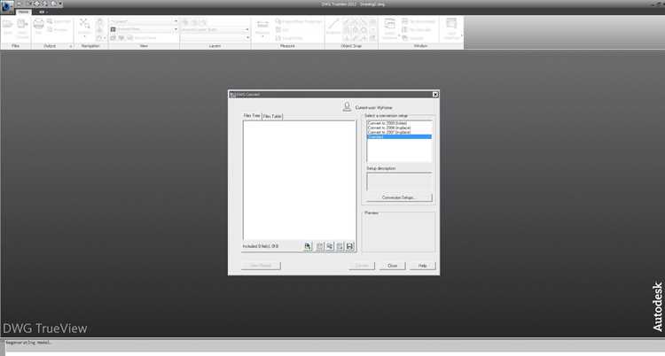
Task: Click the Convert button in the dialog
Action: (x=362, y=266)
